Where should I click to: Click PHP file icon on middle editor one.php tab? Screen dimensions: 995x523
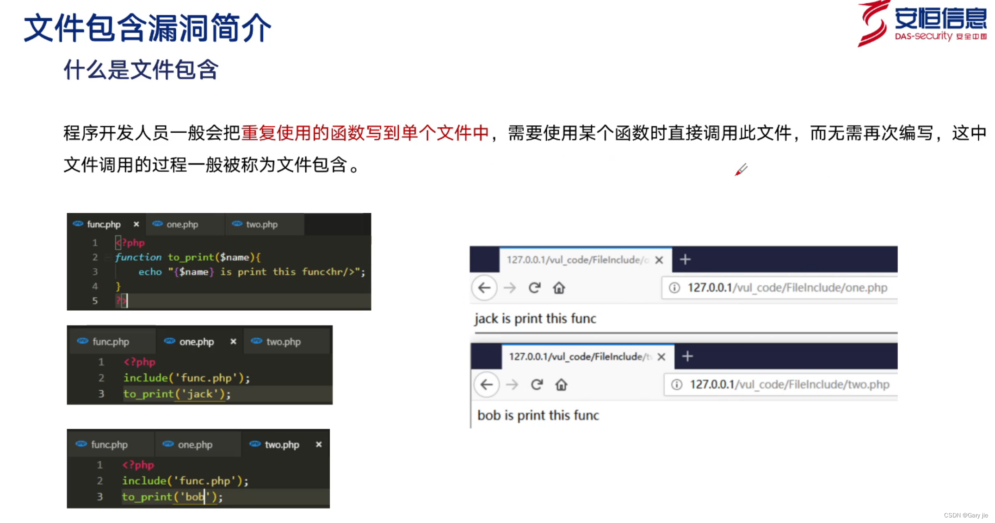click(x=170, y=341)
